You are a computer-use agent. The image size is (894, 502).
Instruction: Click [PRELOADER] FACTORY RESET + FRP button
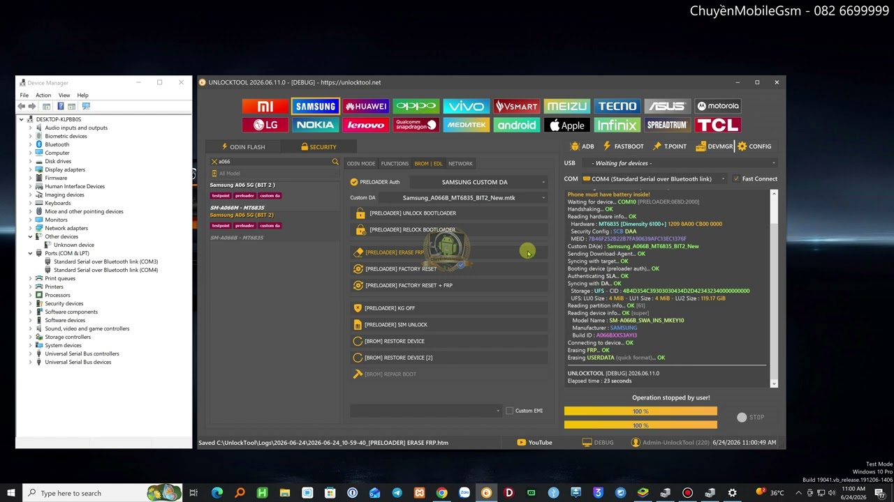[448, 285]
